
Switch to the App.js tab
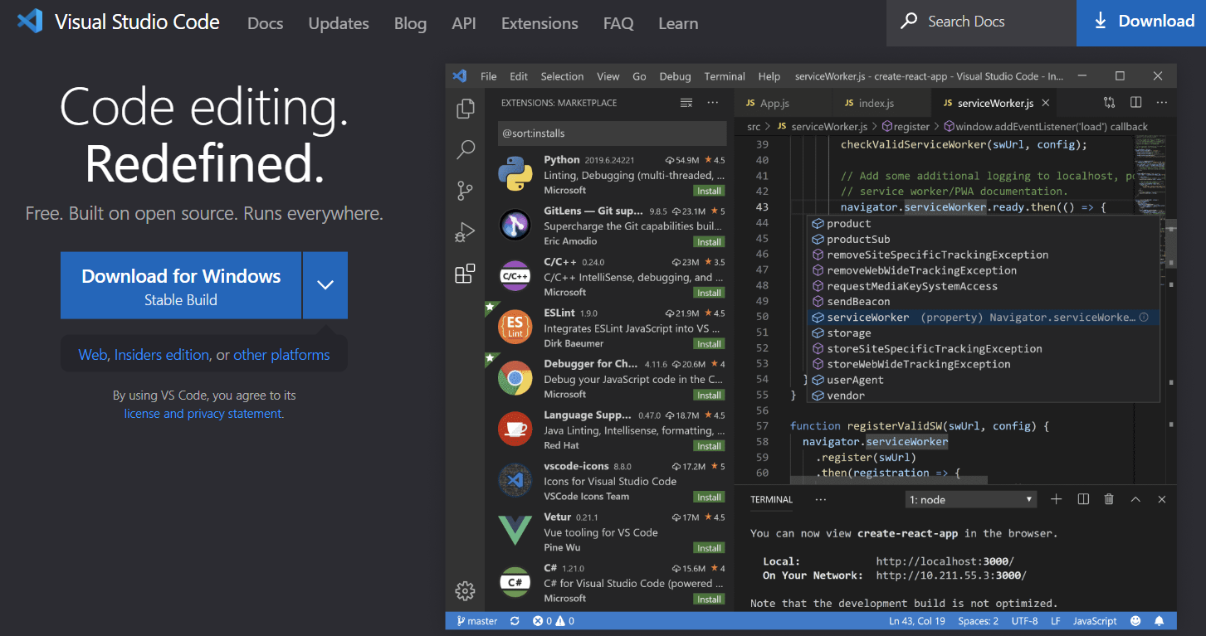(782, 103)
